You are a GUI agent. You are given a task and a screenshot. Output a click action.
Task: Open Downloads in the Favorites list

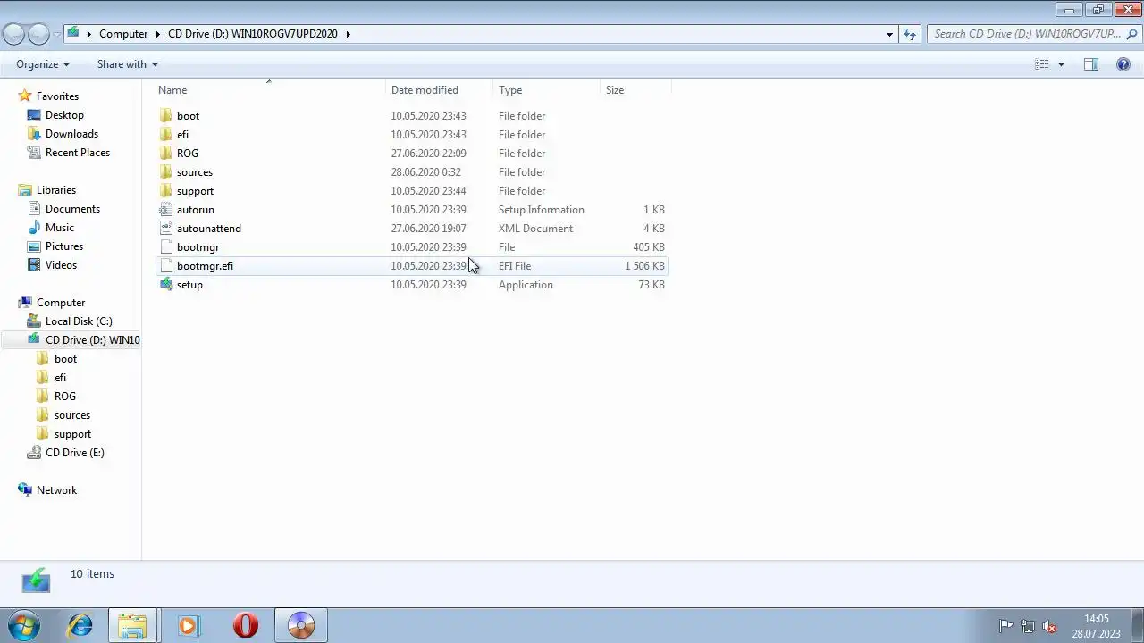point(71,134)
